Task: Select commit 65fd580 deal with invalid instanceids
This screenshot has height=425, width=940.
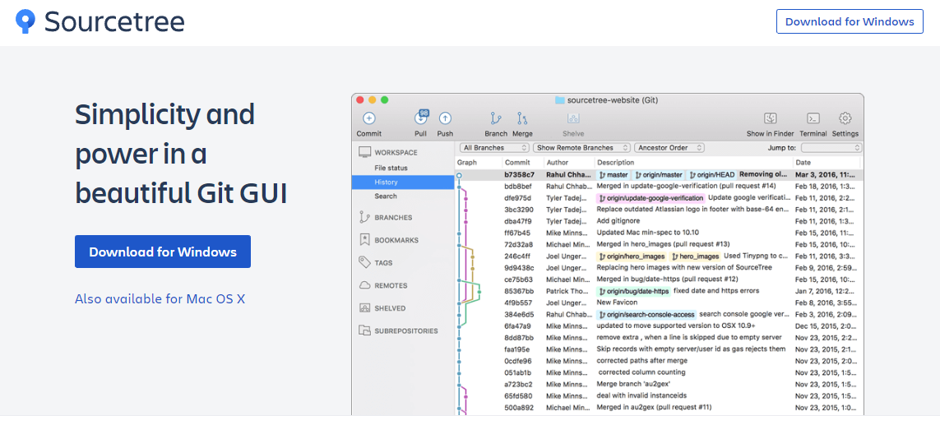Action: tap(660, 395)
